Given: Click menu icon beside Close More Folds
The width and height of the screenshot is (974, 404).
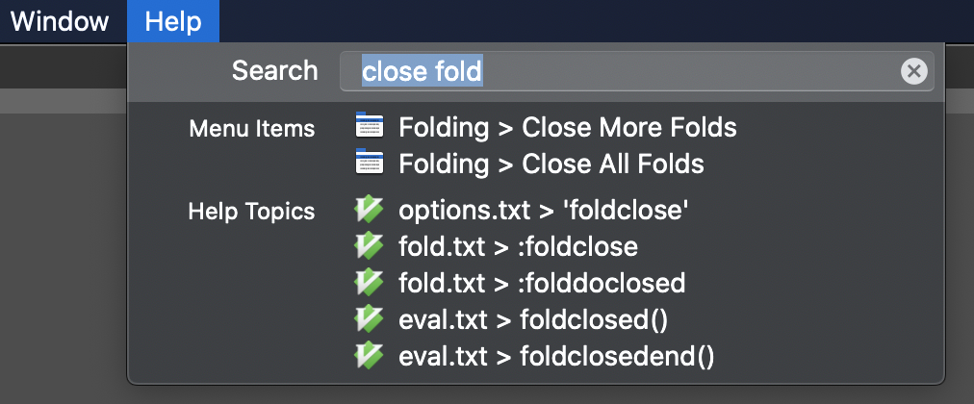Looking at the screenshot, I should click(369, 126).
